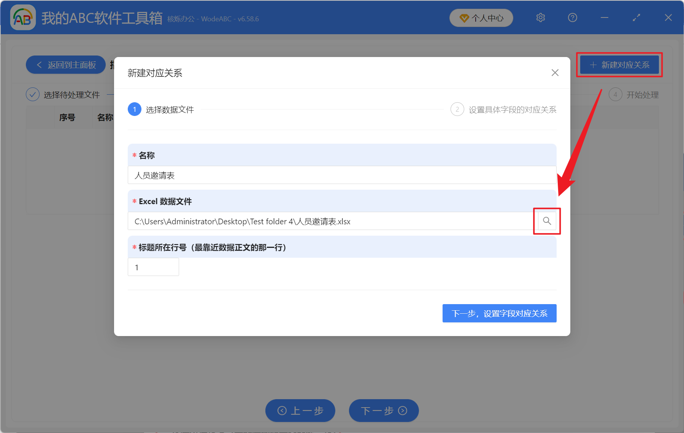Viewport: 684px width, 433px height.
Task: Select step 2 设置具体字段的对应关系 indicator
Action: 457,109
